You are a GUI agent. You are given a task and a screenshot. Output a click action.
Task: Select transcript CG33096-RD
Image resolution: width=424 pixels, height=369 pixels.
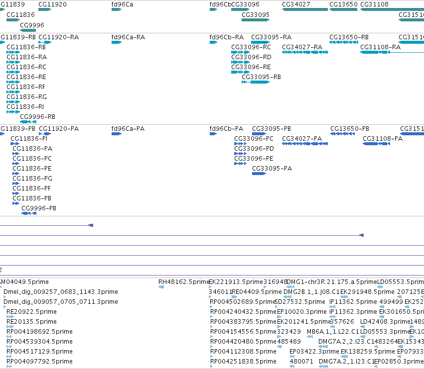[240, 62]
